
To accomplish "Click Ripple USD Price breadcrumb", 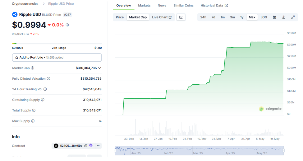I will pyautogui.click(x=61, y=4).
